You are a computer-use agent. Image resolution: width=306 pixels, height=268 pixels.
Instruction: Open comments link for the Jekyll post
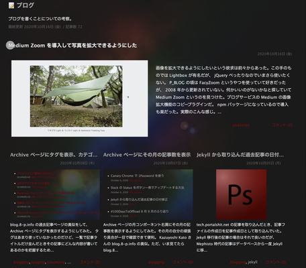tap(276, 262)
